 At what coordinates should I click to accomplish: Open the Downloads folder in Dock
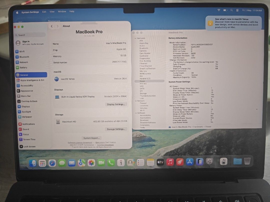(x=237, y=161)
